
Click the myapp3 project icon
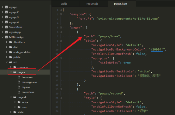click(x=6, y=17)
